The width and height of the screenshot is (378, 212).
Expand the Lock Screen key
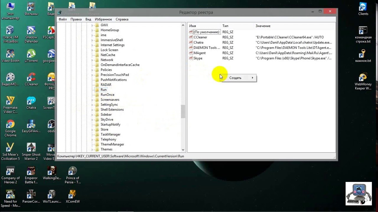[x=92, y=50]
